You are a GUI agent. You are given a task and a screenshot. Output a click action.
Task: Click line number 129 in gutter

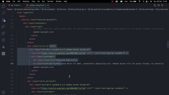[x=12, y=64]
